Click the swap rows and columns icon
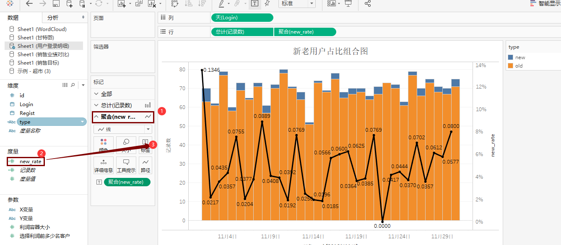 175,3
